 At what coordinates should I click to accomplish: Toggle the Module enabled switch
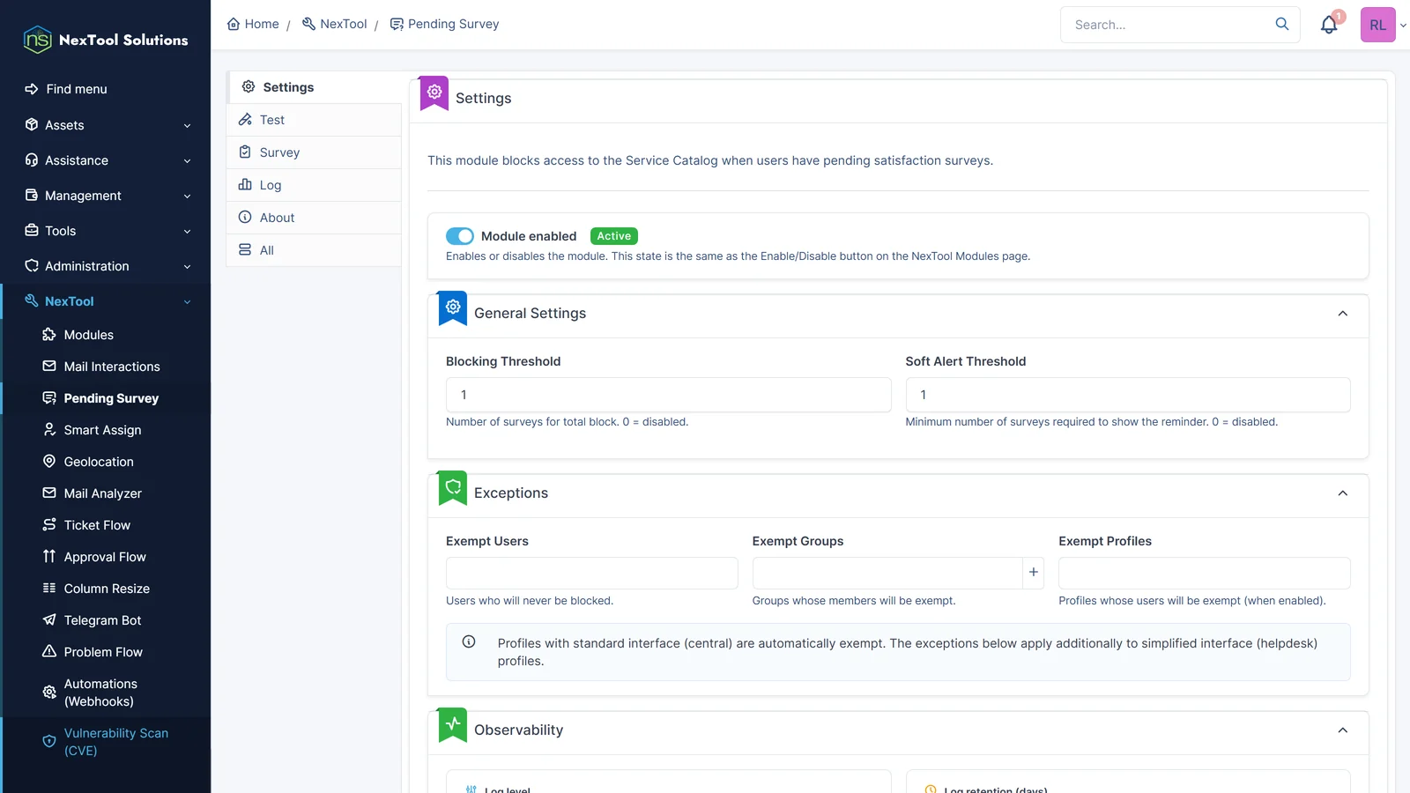pyautogui.click(x=460, y=236)
